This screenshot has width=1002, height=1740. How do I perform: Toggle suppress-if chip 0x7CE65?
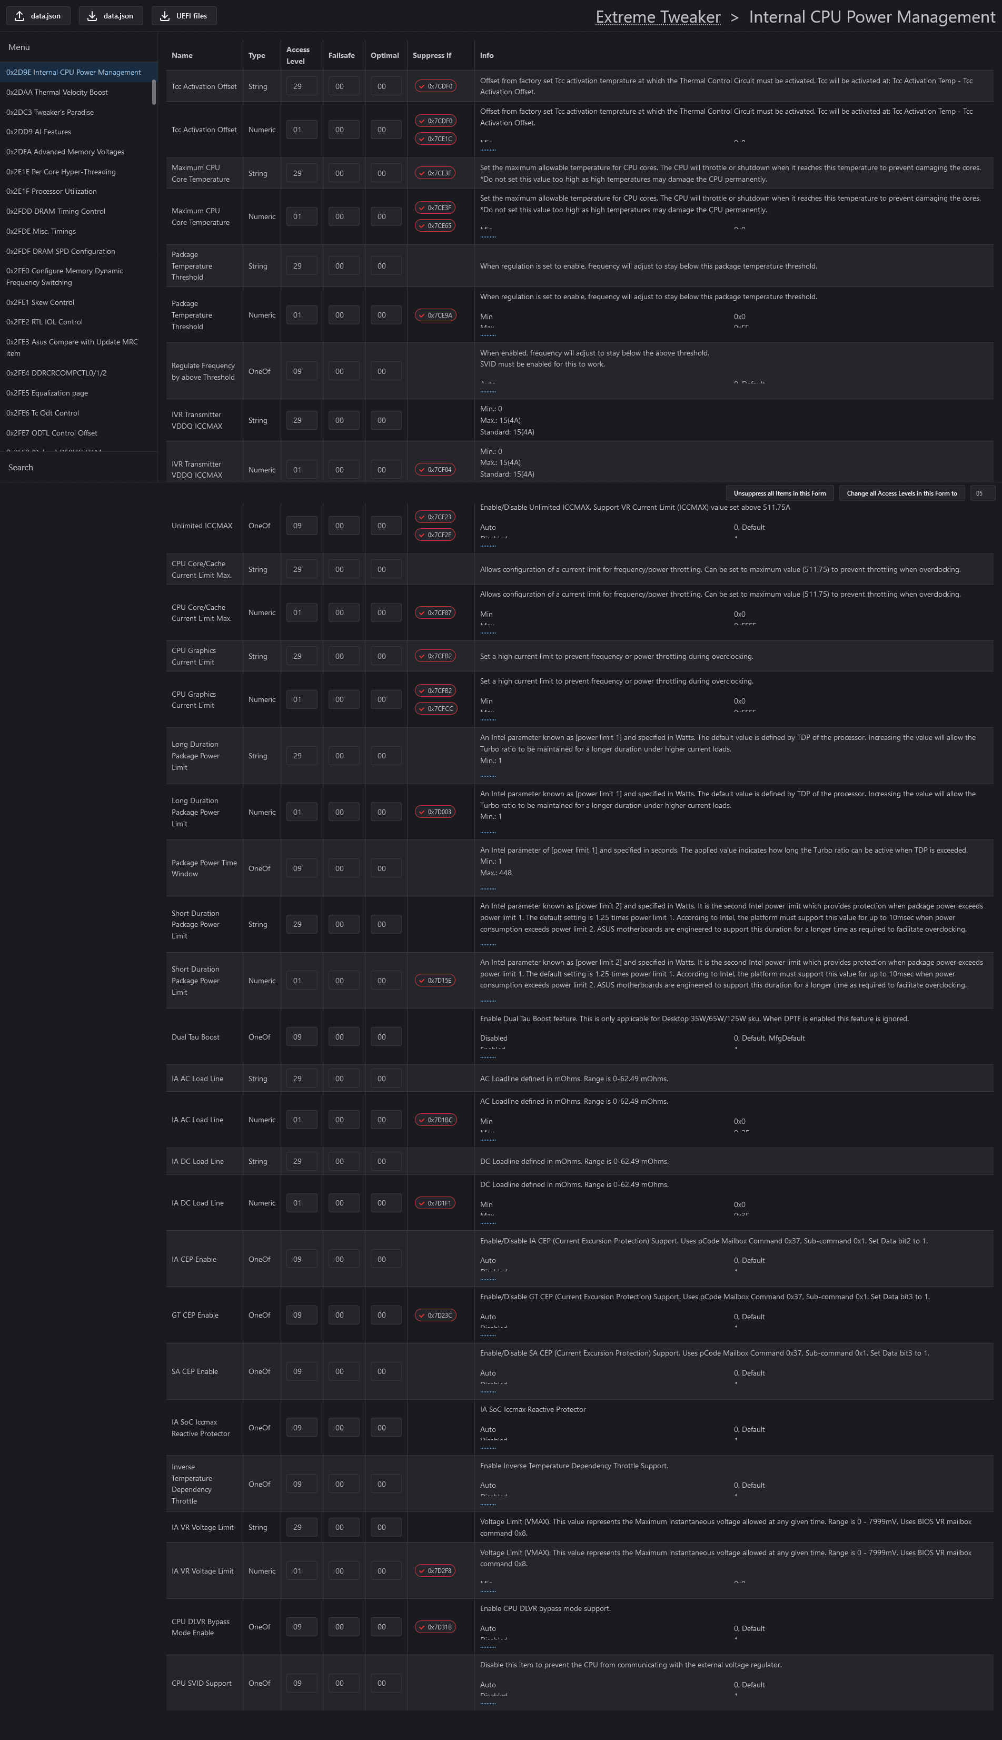pos(435,226)
